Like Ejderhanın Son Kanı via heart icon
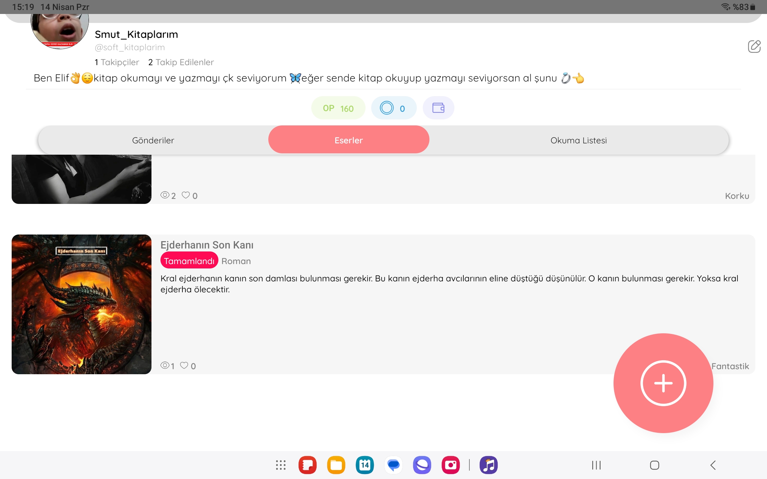 (184, 365)
